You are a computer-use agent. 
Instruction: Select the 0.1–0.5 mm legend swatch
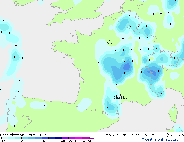[5, 138]
